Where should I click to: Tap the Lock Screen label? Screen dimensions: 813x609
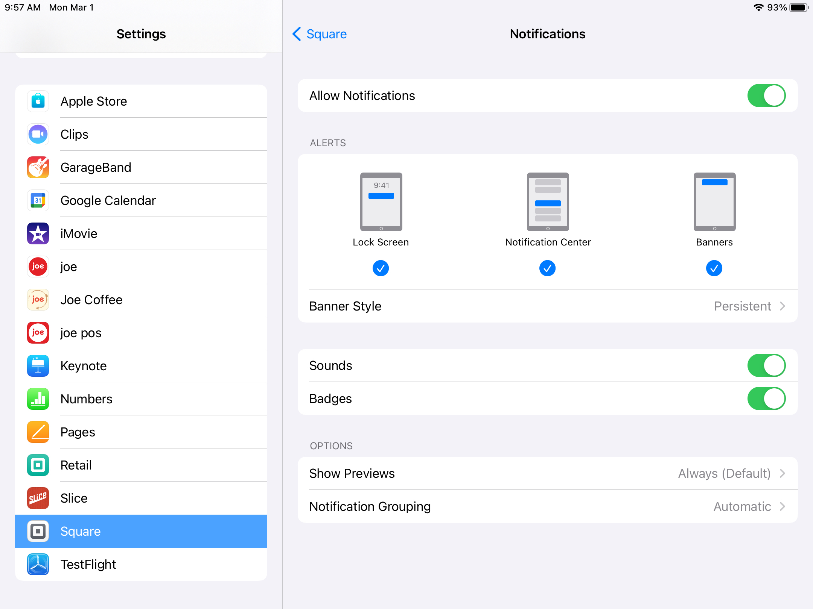pos(381,242)
